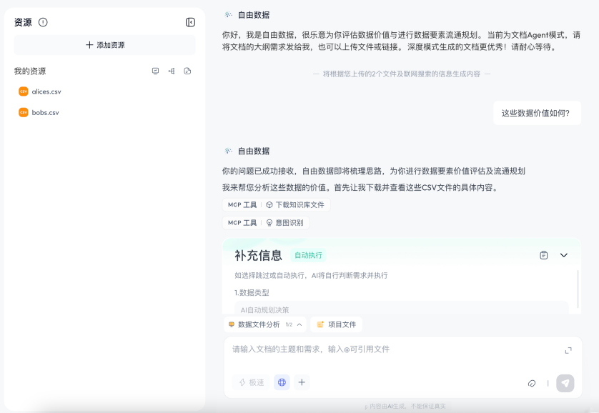599x413 pixels.
Task: Click the 下载知识库文件 MCP tool tag
Action: pos(294,204)
